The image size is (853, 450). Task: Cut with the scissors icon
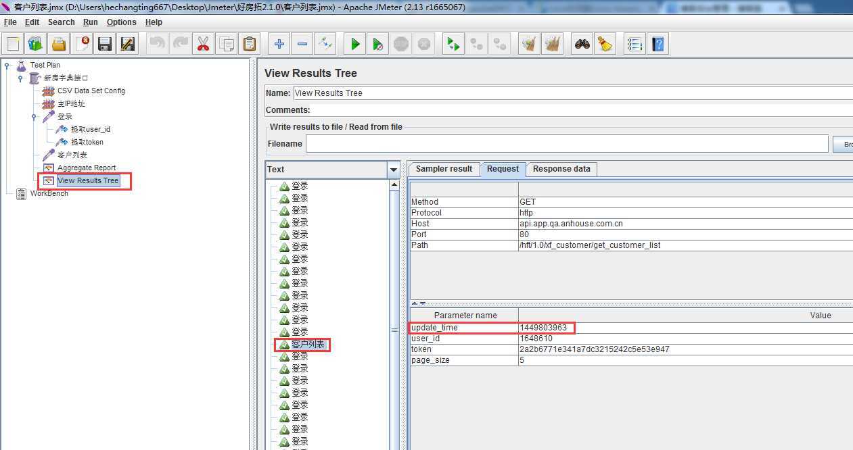204,44
